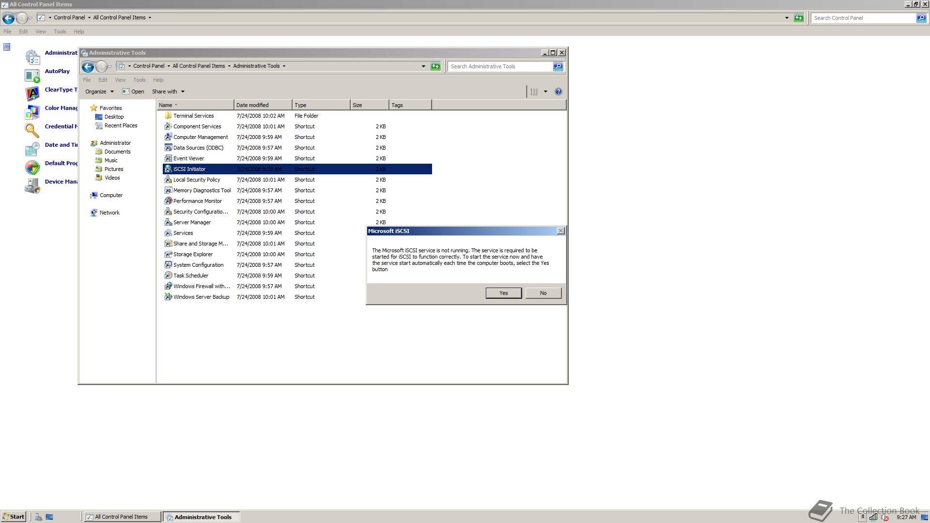Change view using the views icon

534,92
